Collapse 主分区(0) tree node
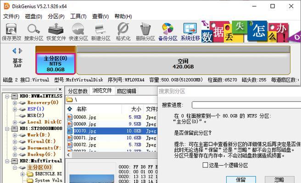301x183 pixels. click(x=15, y=168)
